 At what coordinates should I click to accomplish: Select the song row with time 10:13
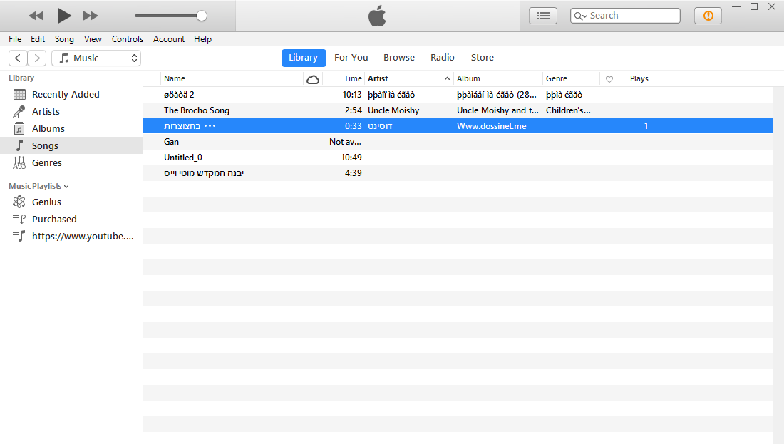click(458, 95)
